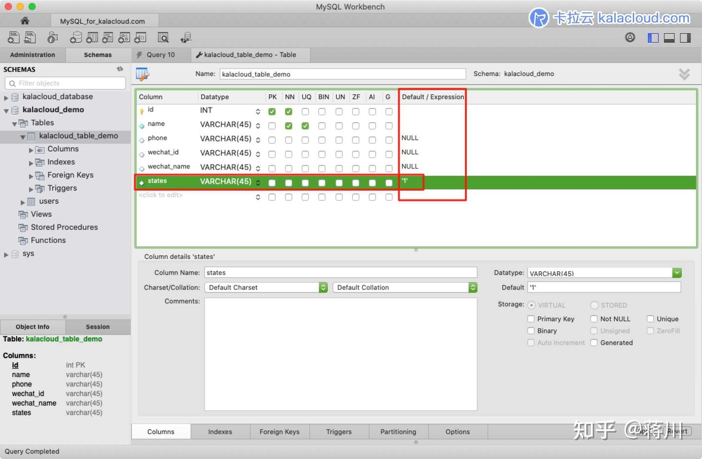Enable the Not NULL checkbox for states column
The height and width of the screenshot is (459, 702).
point(594,319)
